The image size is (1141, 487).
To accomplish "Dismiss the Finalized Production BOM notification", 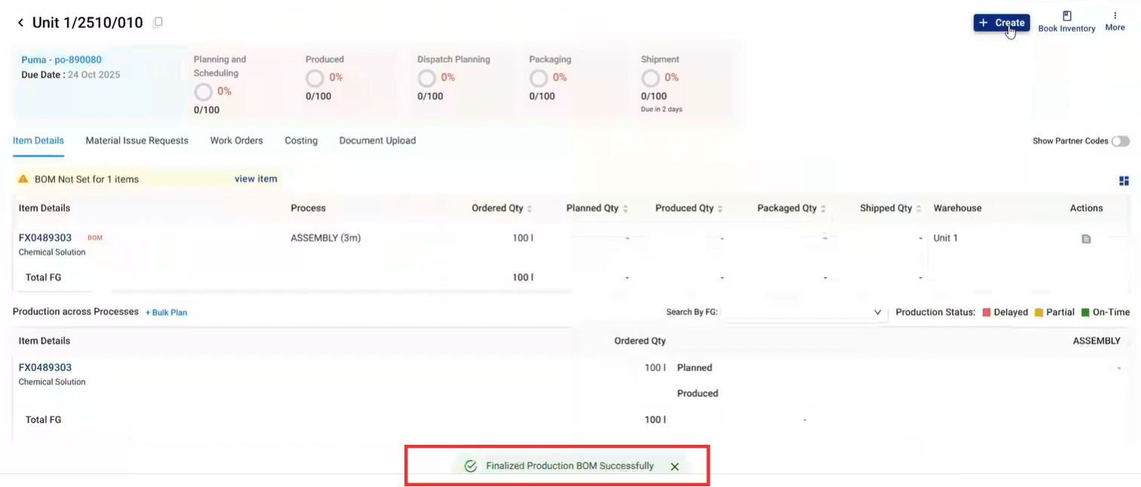I will point(675,467).
